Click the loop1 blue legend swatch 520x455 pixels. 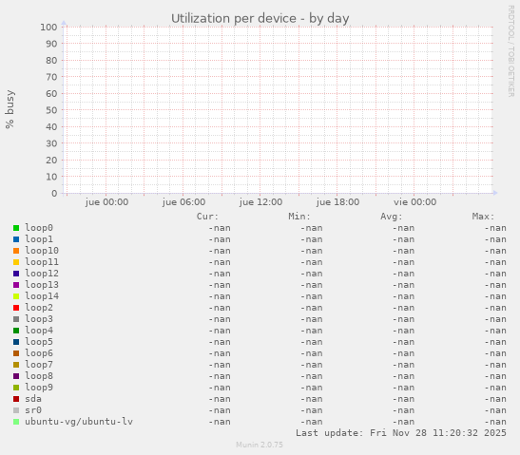pos(16,239)
